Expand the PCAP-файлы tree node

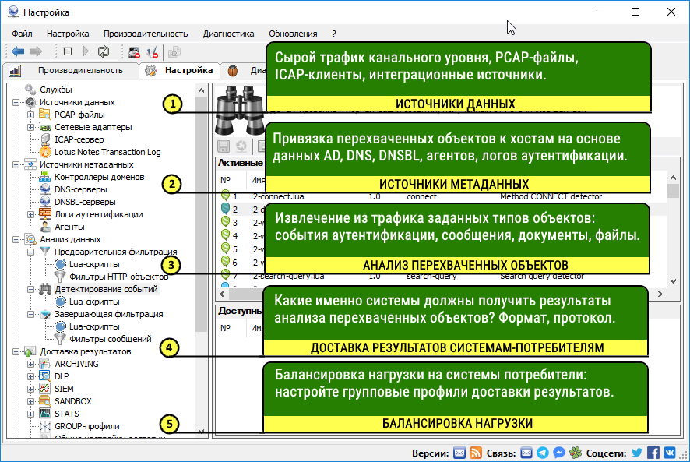coord(30,115)
